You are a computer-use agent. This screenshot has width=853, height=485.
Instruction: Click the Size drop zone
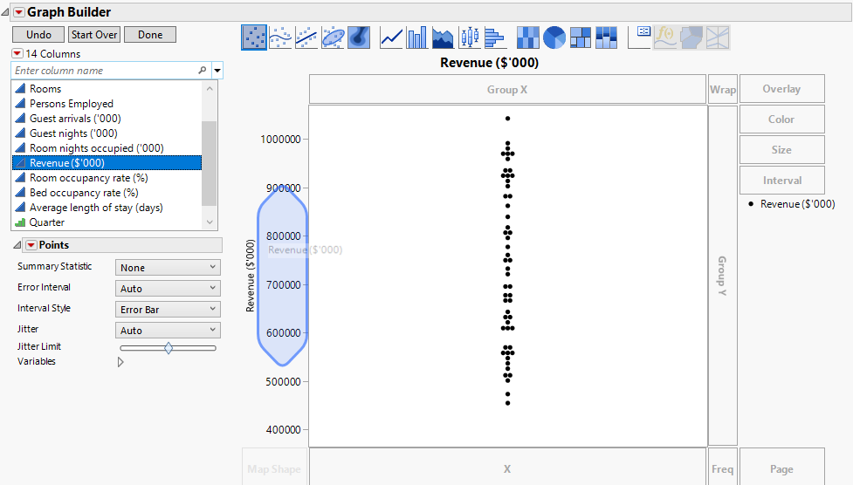(781, 149)
